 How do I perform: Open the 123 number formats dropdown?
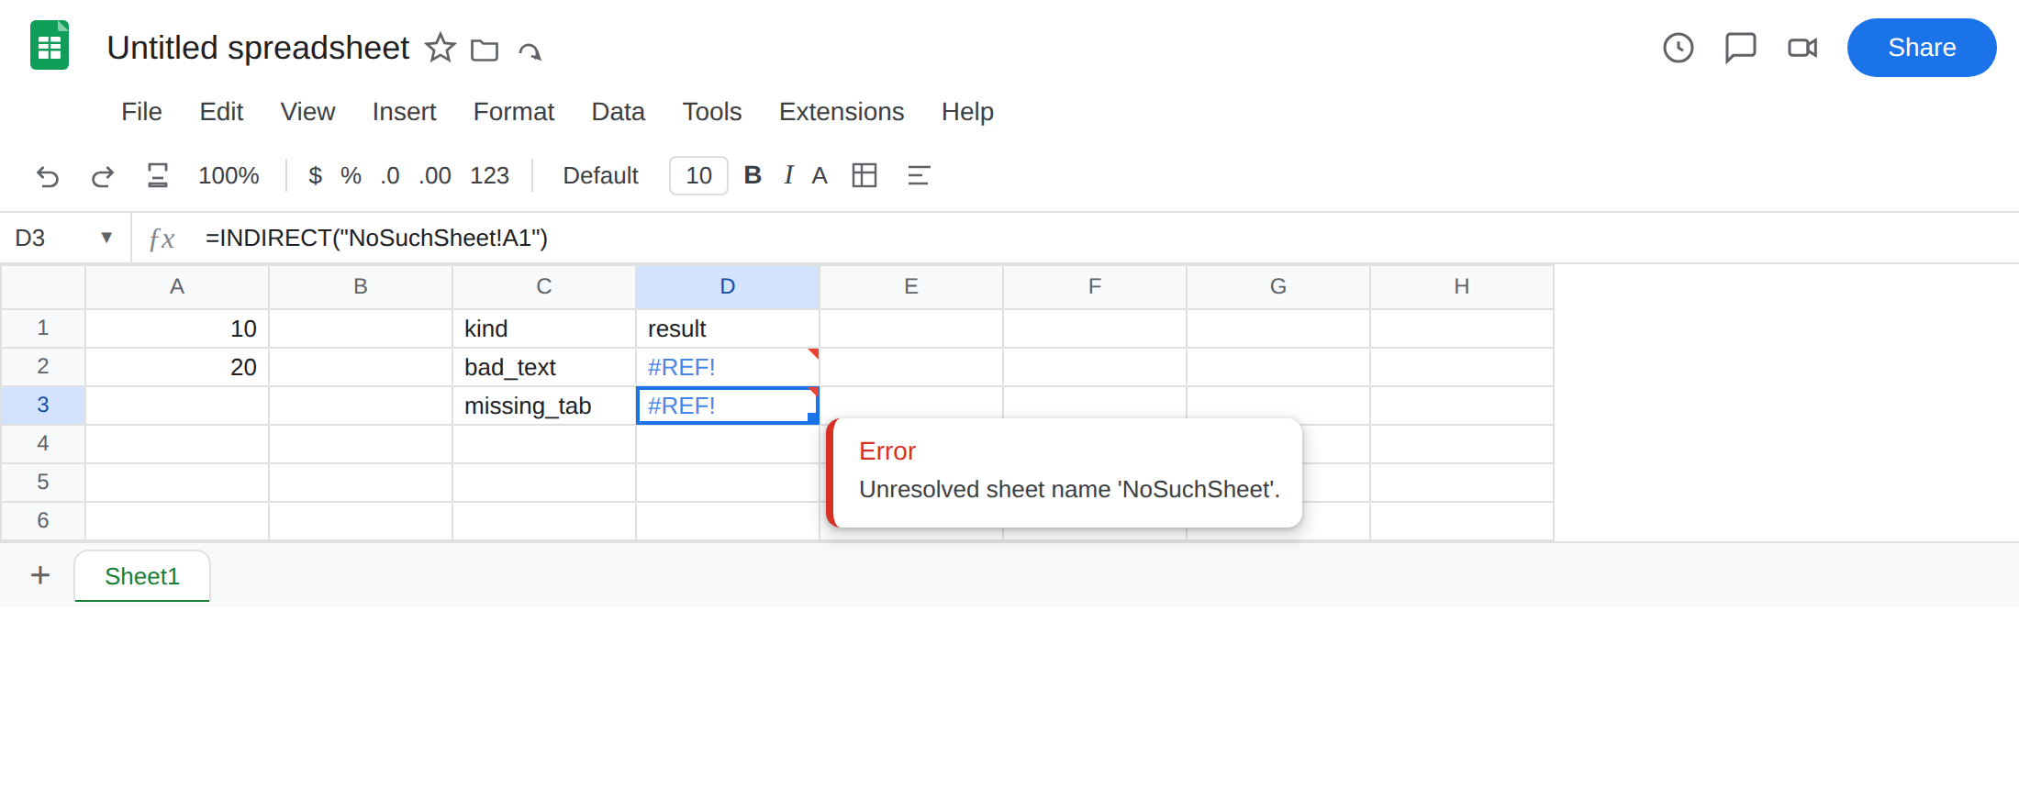click(489, 175)
